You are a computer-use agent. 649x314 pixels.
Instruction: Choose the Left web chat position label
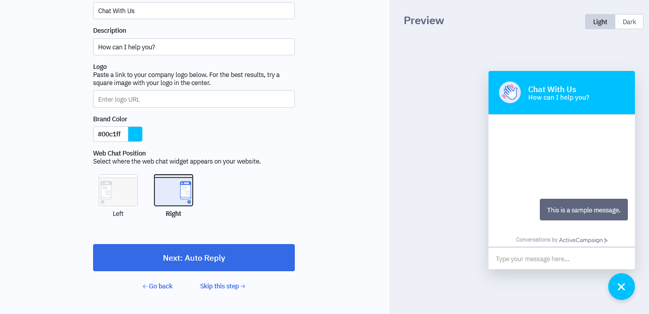point(118,214)
